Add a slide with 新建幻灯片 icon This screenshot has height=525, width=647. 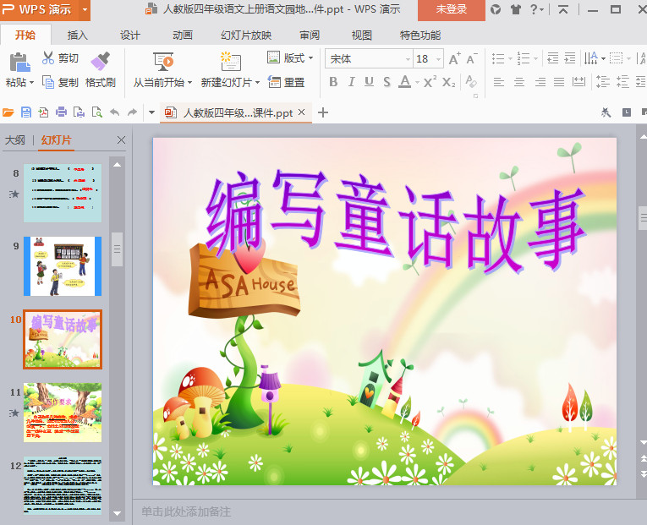(230, 62)
